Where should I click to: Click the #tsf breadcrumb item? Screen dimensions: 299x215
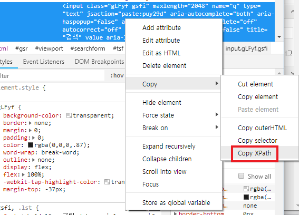point(118,48)
